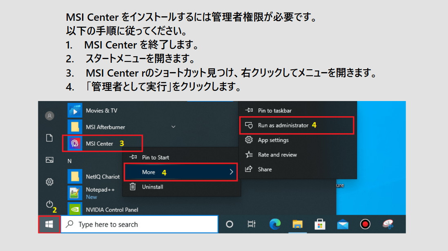
Task: Expand the MSI Afterburner folder chevron
Action: 174,127
